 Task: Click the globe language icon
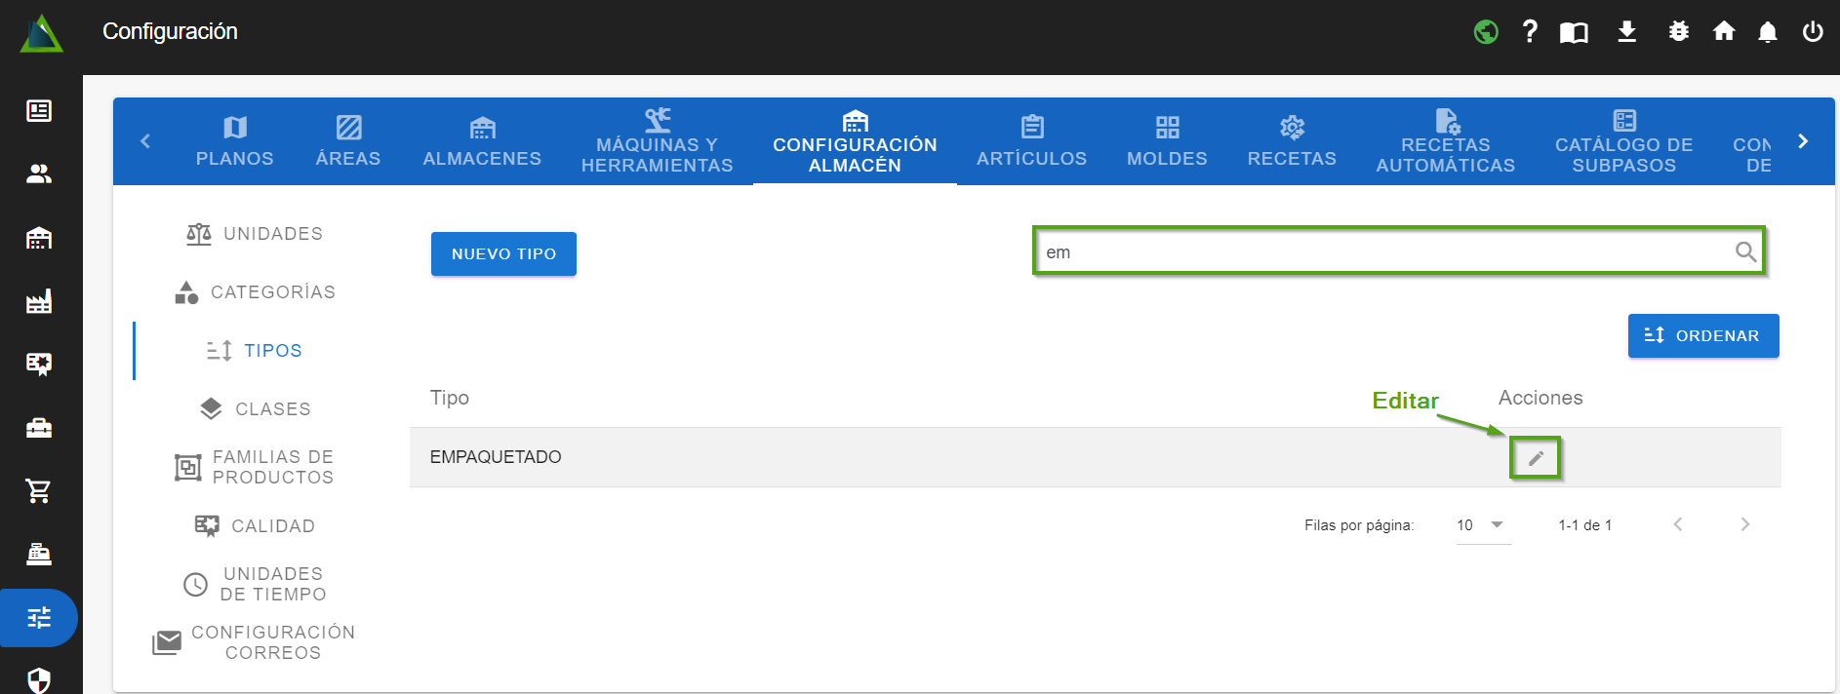1485,32
